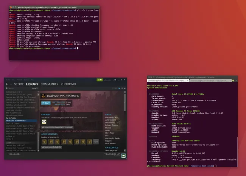Click the game details pane scrollbar
This screenshot has height=176, width=246.
click(x=125, y=102)
